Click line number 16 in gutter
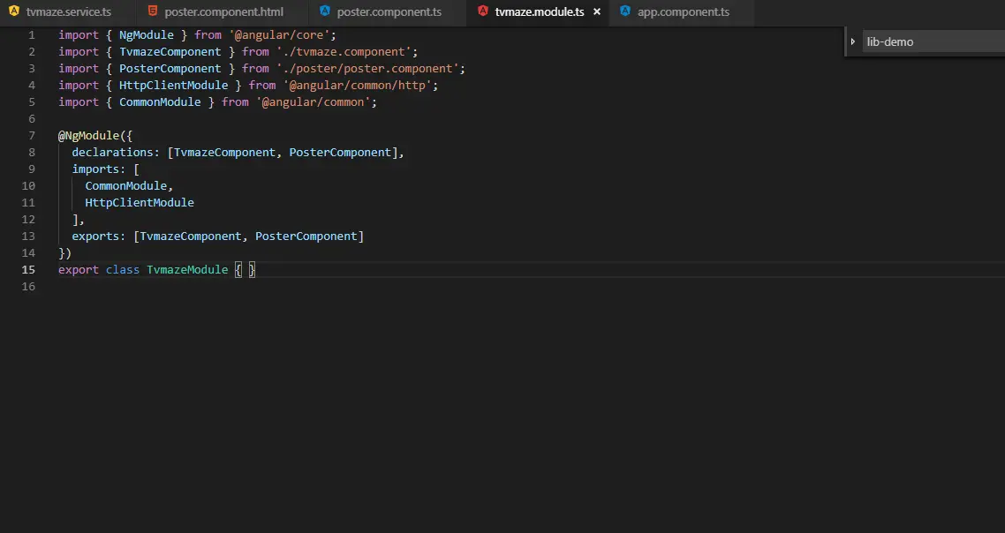 (x=28, y=287)
